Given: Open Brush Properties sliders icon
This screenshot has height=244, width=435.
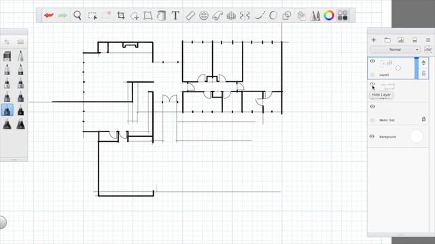Looking at the screenshot, I should tap(7, 42).
